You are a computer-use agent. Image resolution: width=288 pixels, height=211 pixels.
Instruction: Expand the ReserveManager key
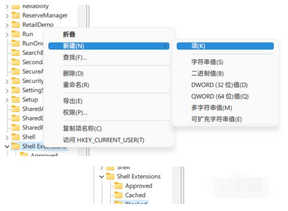(7, 16)
